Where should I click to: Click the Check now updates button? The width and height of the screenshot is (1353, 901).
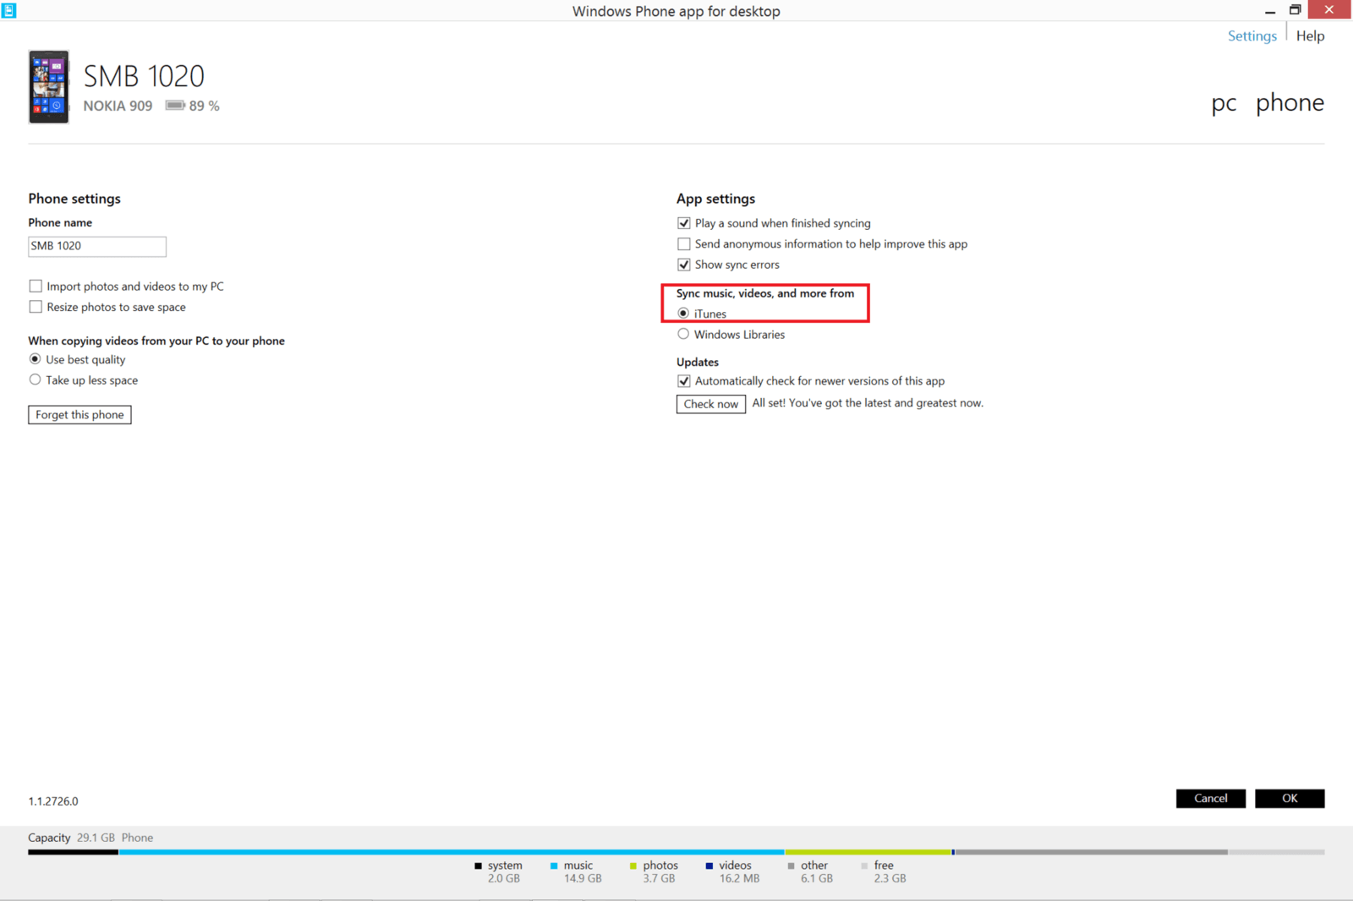(x=710, y=404)
